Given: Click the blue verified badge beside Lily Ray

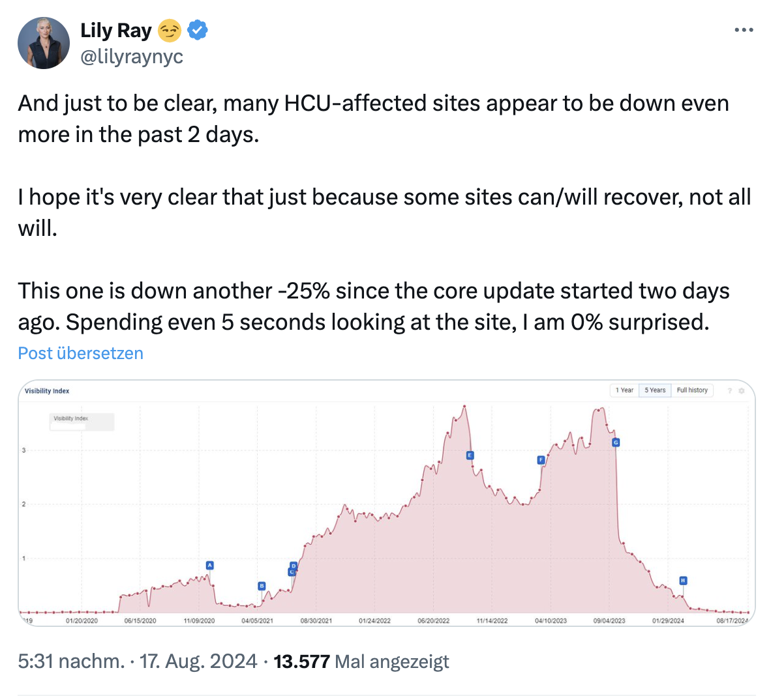Looking at the screenshot, I should (x=197, y=30).
